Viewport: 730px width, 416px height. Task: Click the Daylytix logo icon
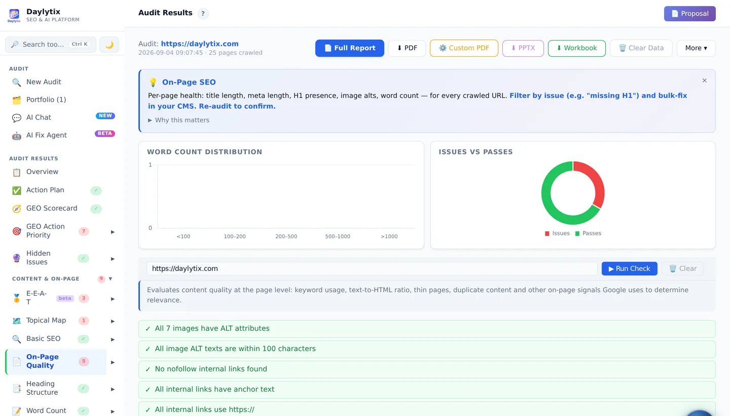click(x=14, y=15)
